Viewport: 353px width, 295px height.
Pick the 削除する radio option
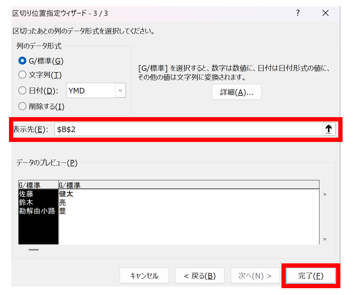pyautogui.click(x=22, y=106)
